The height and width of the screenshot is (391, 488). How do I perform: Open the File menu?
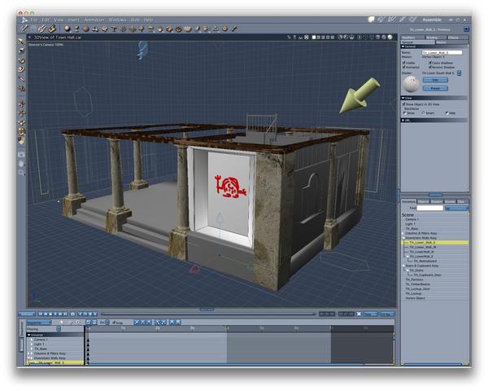(x=33, y=20)
